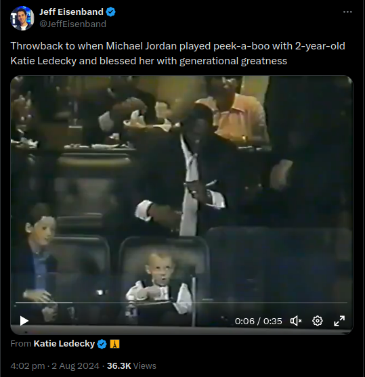This screenshot has height=377, width=365.
Task: Open the three-dot more options menu
Action: [347, 12]
